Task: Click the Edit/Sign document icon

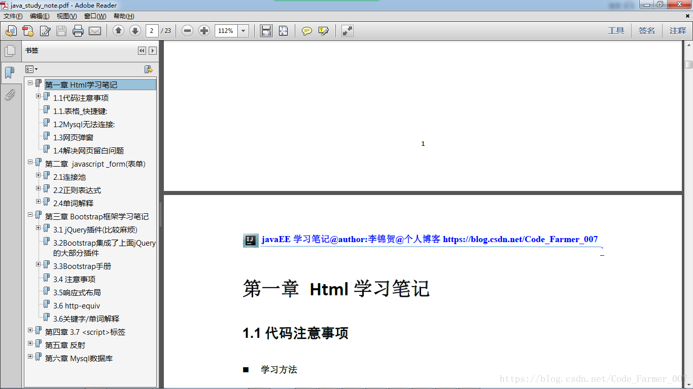Action: pos(45,31)
